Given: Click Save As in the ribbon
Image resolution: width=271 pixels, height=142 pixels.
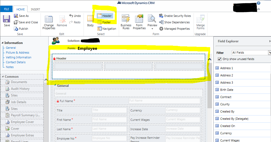Looking at the screenshot, I should click(21, 16).
